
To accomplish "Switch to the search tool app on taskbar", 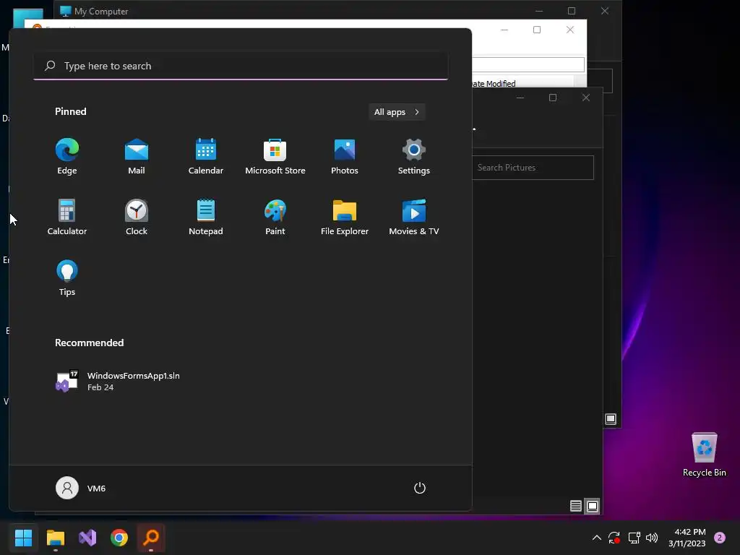I will point(151,538).
